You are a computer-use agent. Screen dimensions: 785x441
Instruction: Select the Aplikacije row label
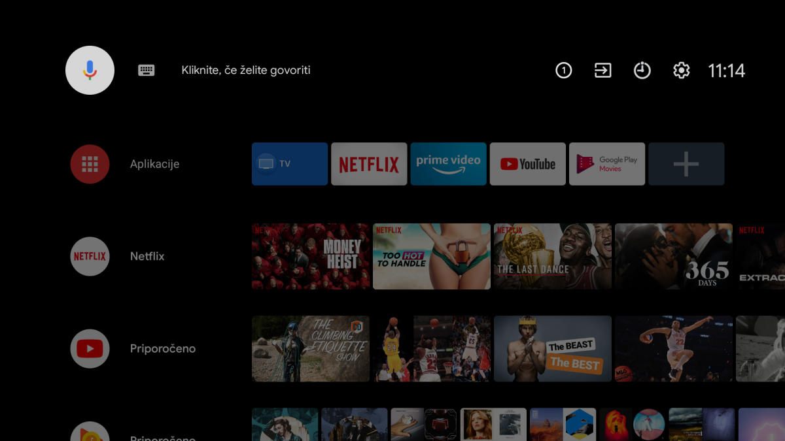[x=154, y=164]
